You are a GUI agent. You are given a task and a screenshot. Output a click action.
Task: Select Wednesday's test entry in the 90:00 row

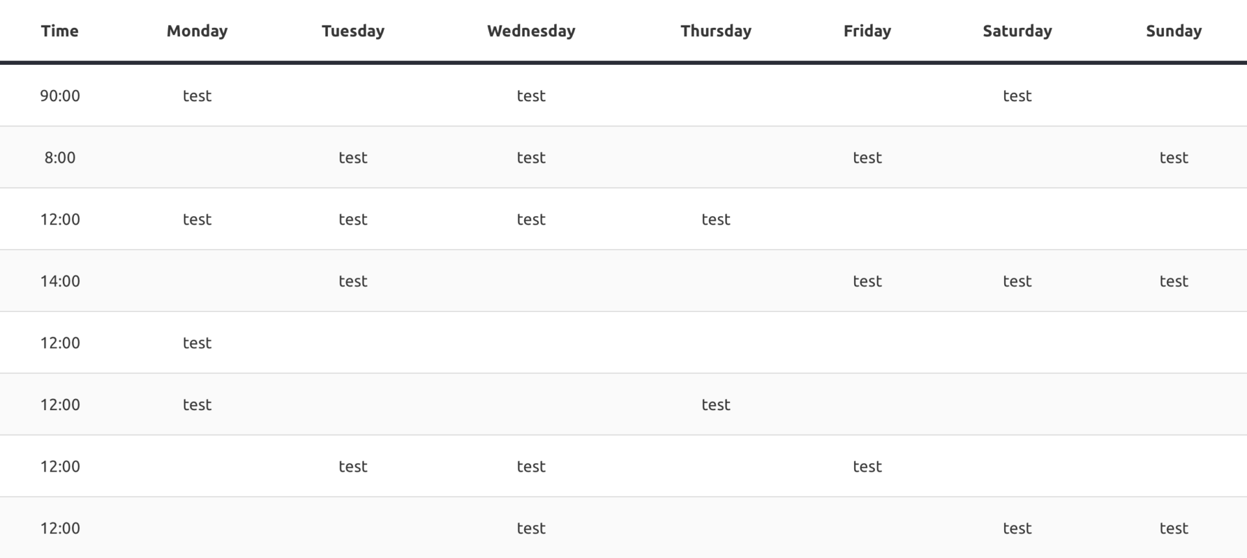[531, 96]
